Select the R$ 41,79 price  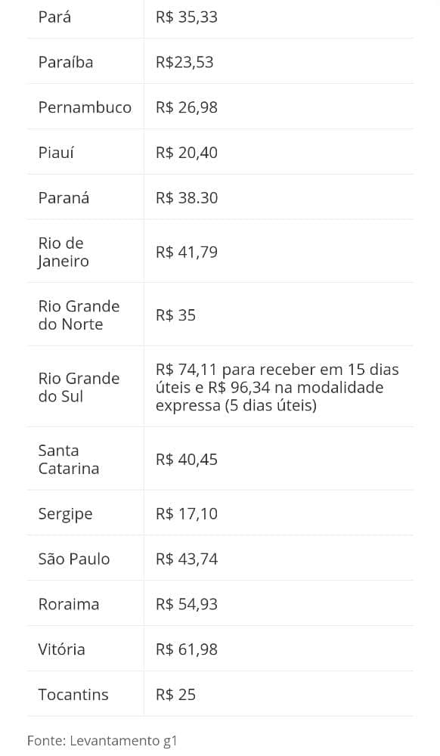tap(187, 252)
